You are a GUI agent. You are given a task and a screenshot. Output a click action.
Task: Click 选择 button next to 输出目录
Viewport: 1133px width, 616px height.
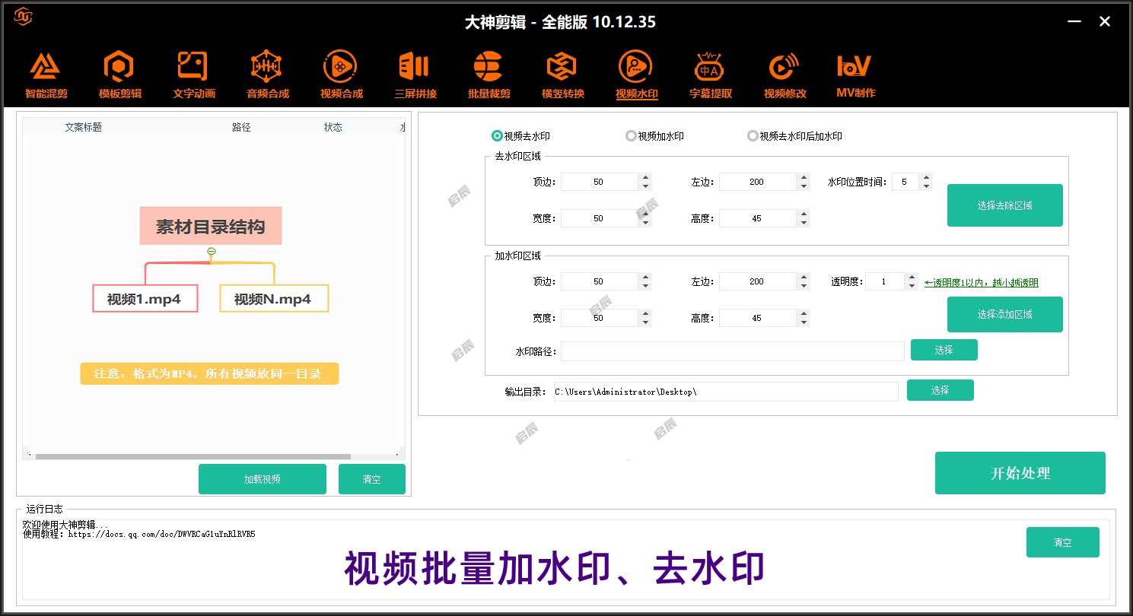tap(940, 390)
